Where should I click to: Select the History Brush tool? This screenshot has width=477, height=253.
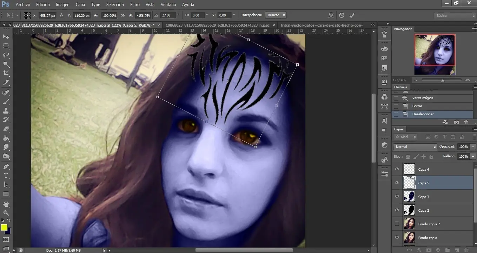6,120
